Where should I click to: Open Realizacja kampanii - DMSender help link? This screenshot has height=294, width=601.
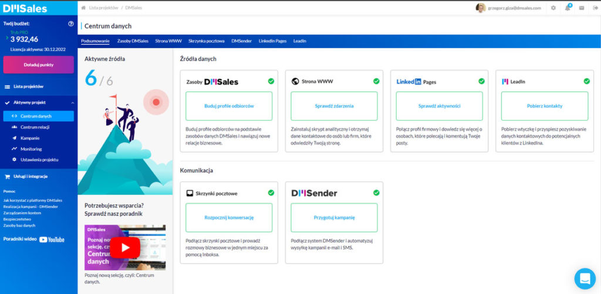[30, 207]
